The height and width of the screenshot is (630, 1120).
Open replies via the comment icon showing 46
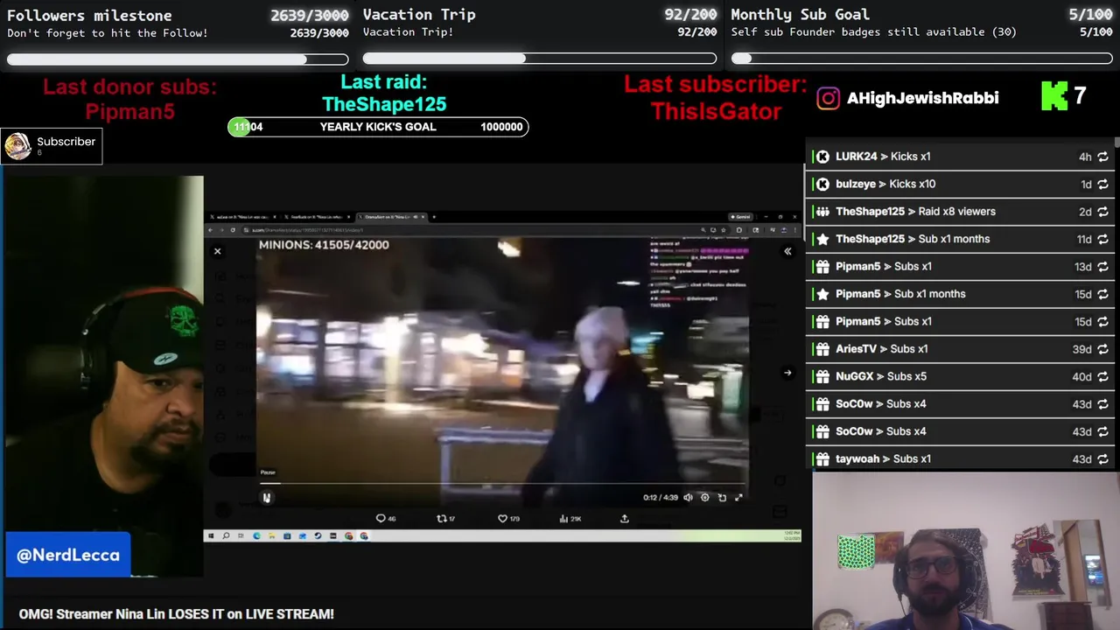pos(385,518)
